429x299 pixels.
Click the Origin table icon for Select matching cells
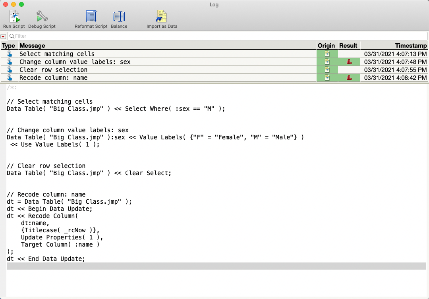point(327,54)
